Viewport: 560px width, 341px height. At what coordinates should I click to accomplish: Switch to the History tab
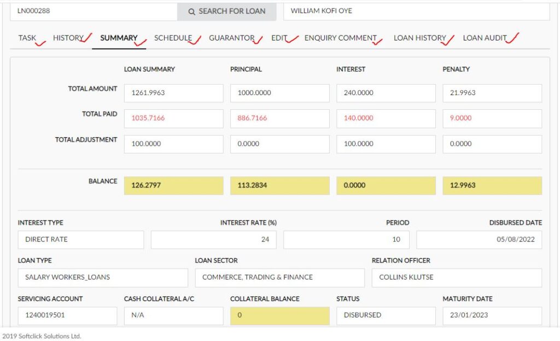click(x=68, y=38)
